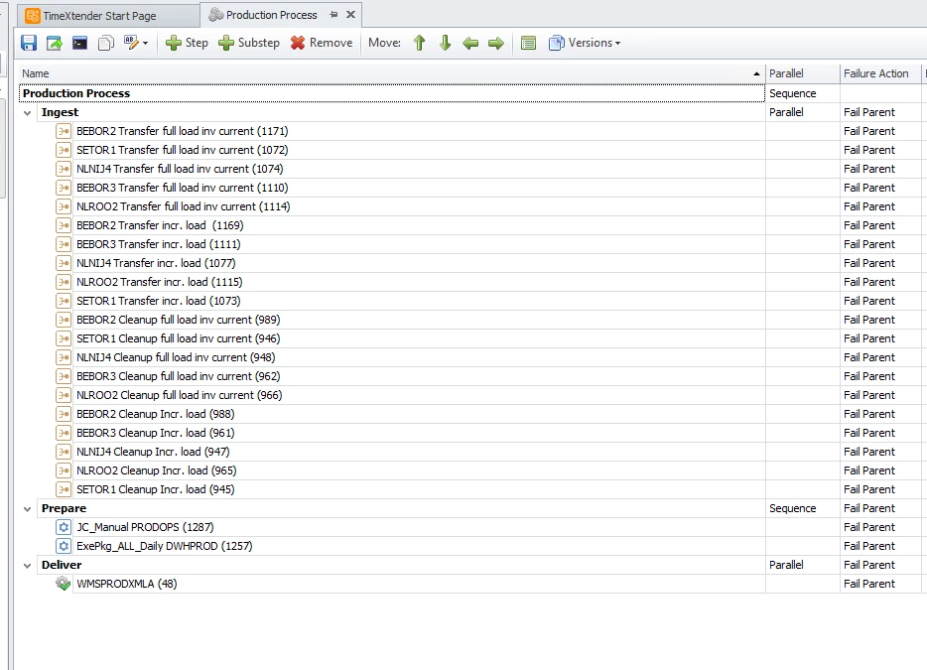Collapse the Prepare group

pyautogui.click(x=27, y=508)
